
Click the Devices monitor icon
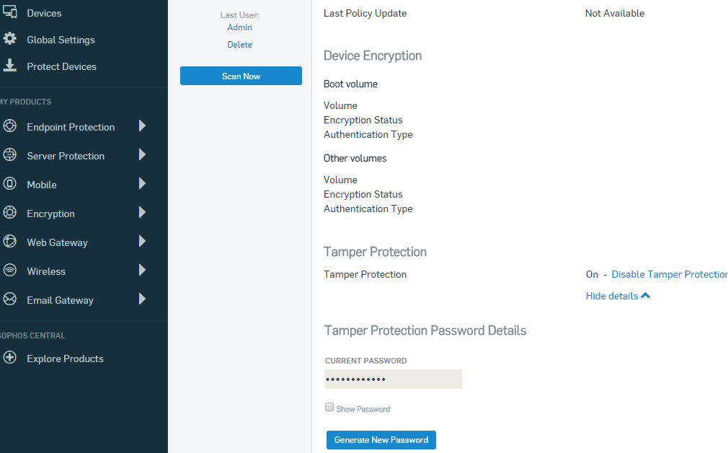point(10,11)
